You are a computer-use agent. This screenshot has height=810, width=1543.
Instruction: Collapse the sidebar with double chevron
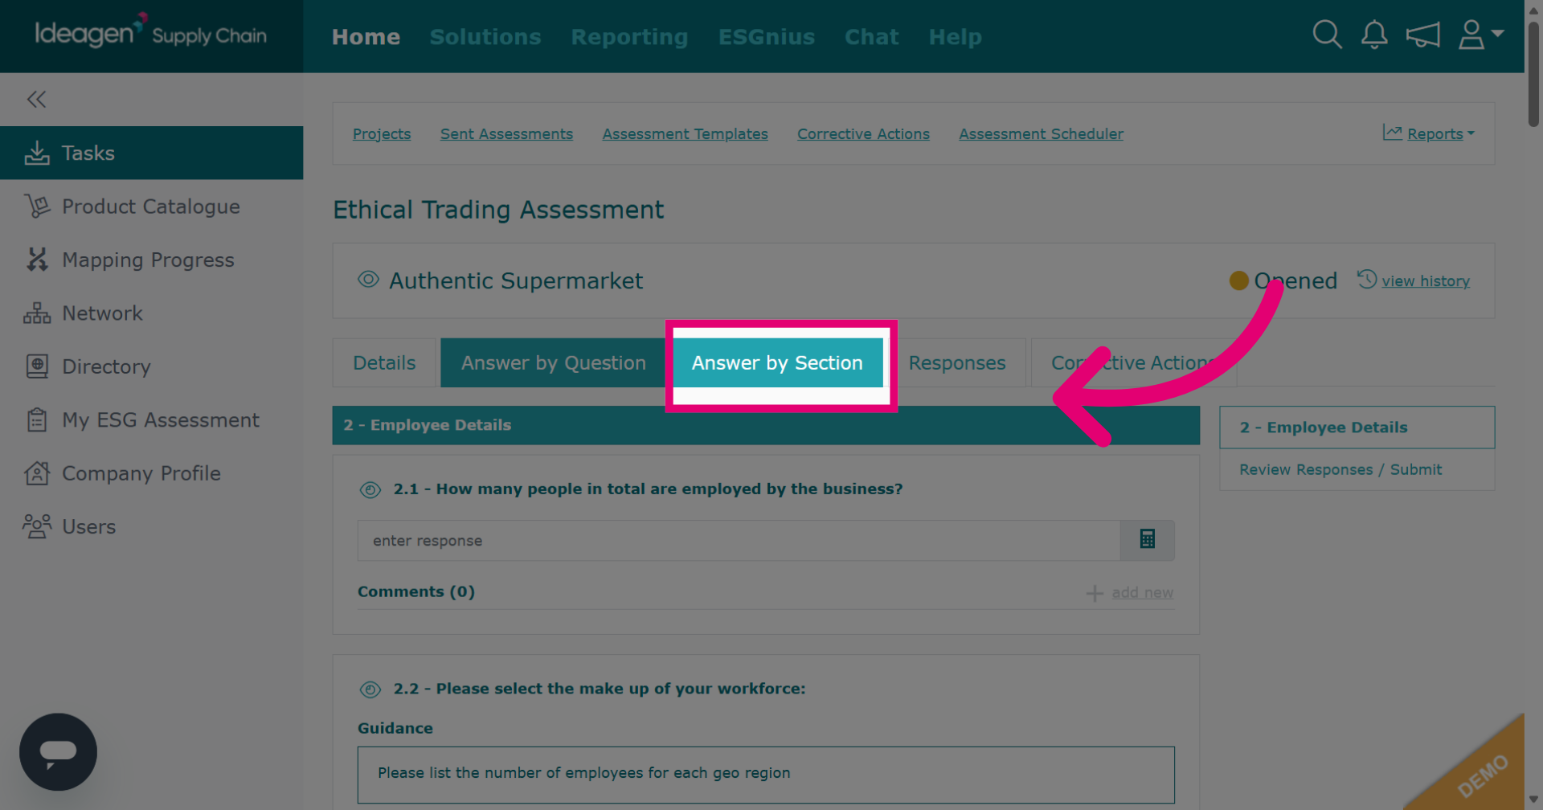pyautogui.click(x=36, y=100)
